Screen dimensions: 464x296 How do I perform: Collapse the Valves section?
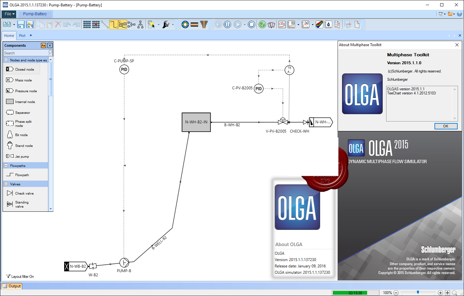[7, 184]
